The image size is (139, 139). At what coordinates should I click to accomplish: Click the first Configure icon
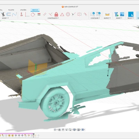(x=93, y=14)
